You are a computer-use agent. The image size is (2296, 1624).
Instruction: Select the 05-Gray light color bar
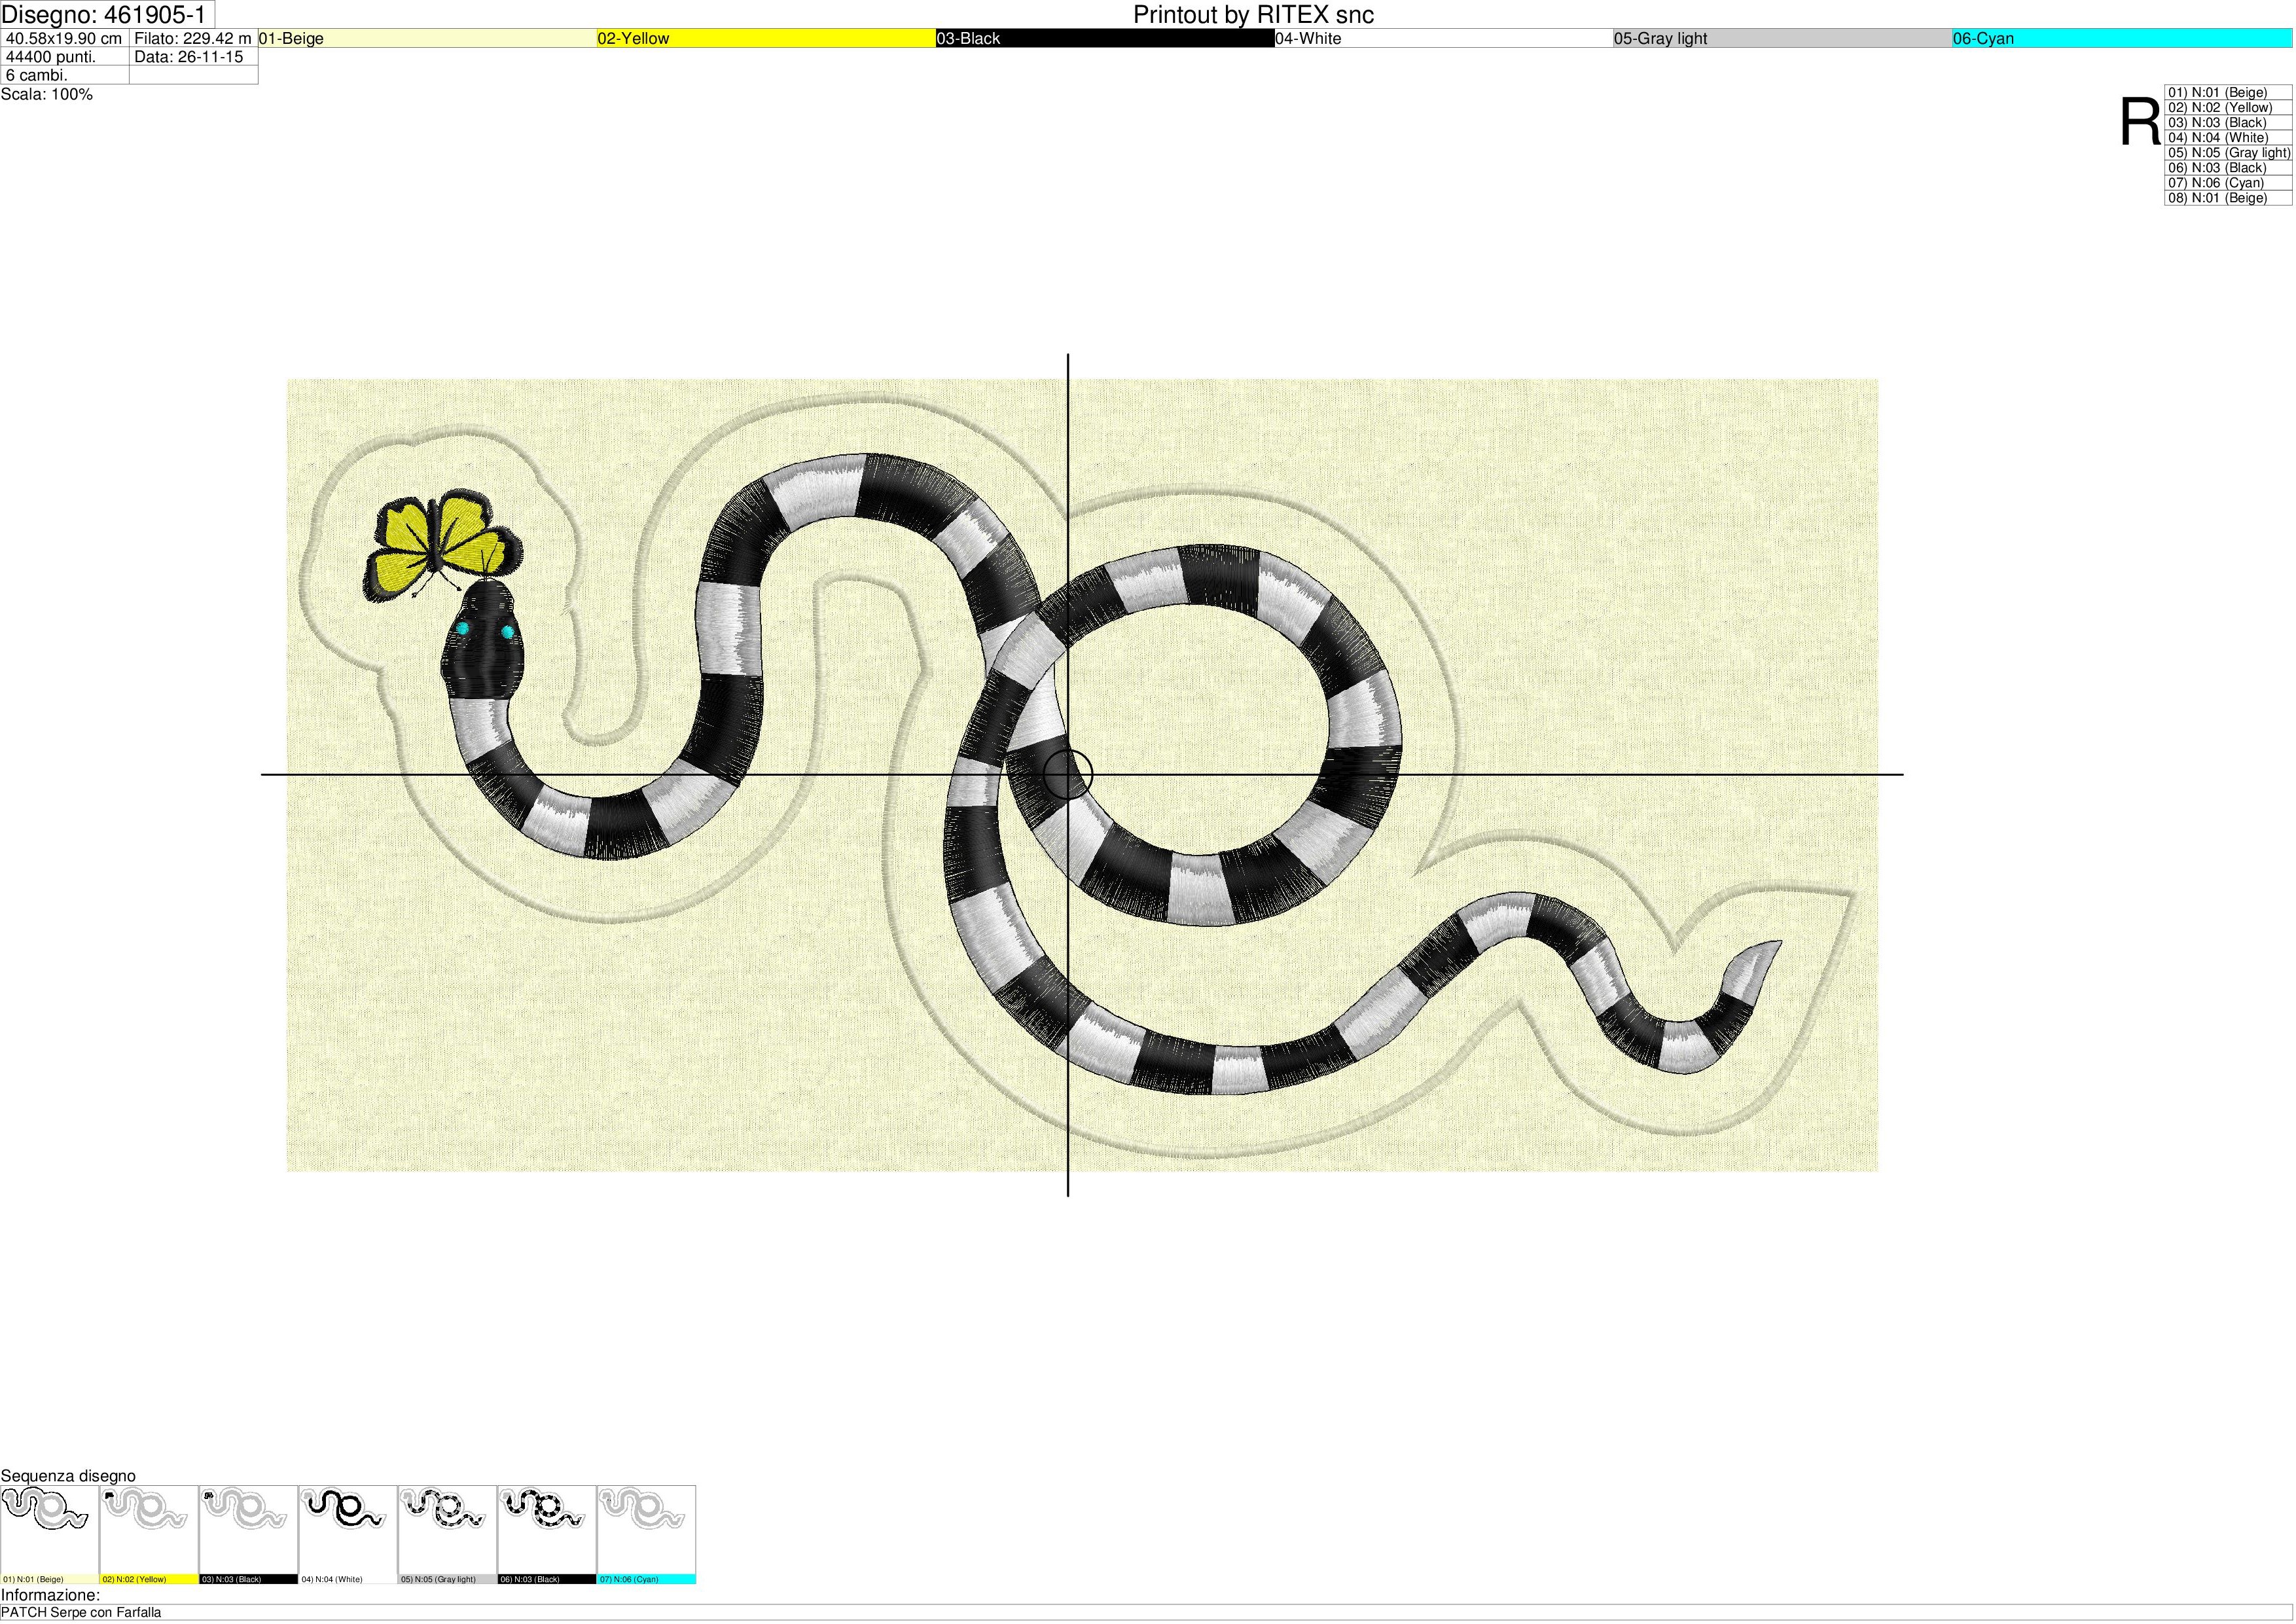coord(1783,38)
